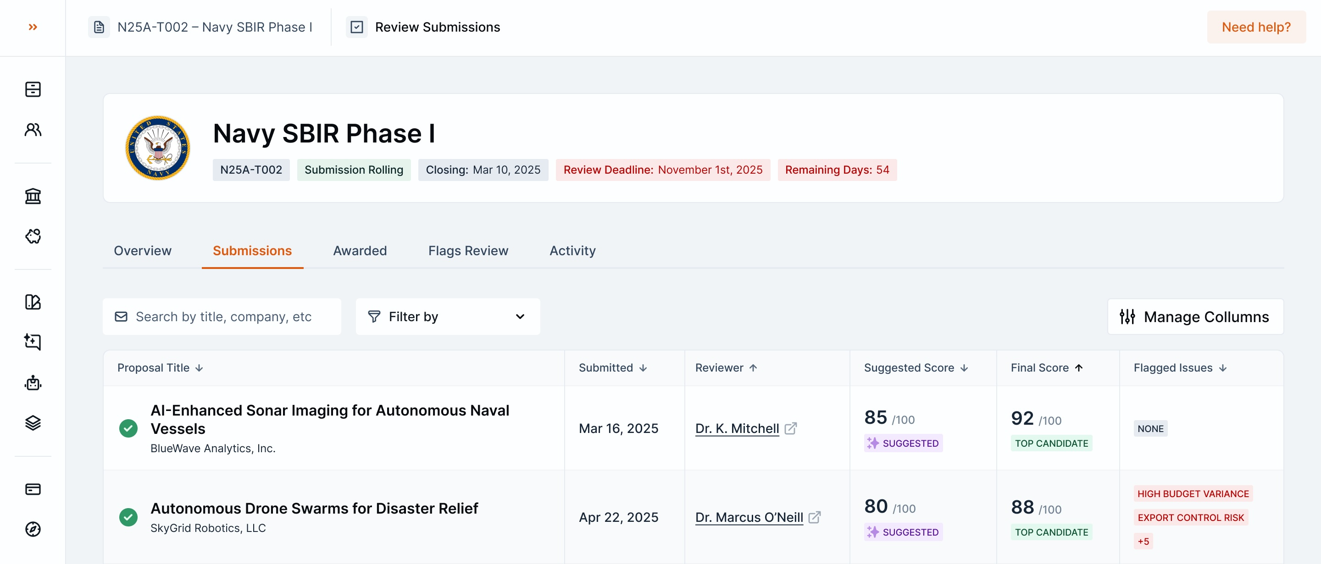Click the N25A-T002 tag in header
This screenshot has width=1321, height=564.
click(x=251, y=170)
